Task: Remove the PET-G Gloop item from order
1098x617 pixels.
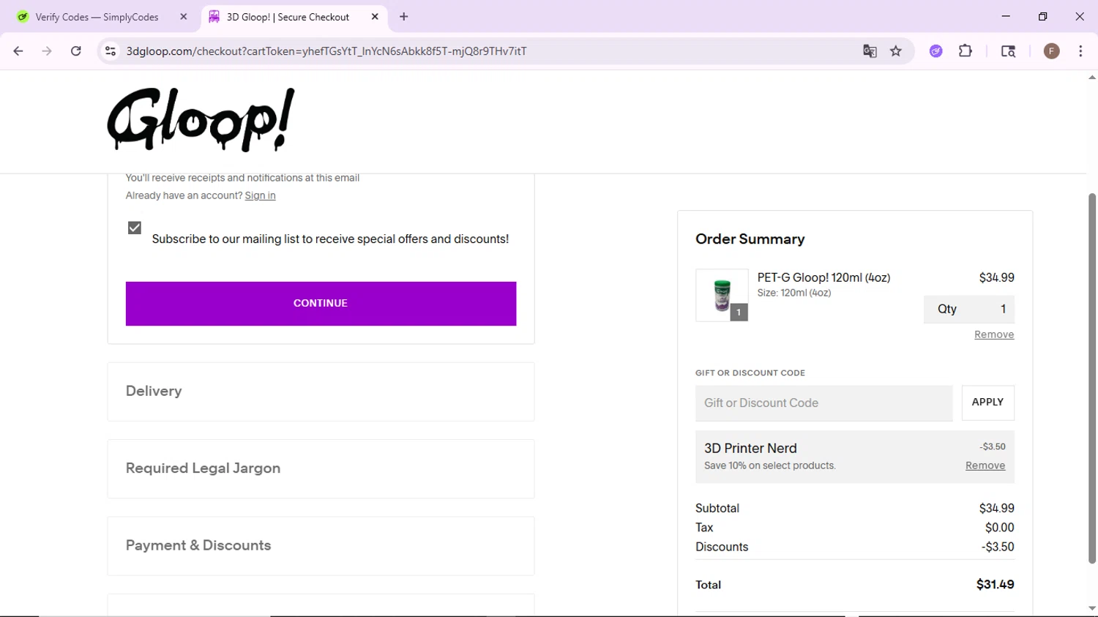Action: point(994,334)
